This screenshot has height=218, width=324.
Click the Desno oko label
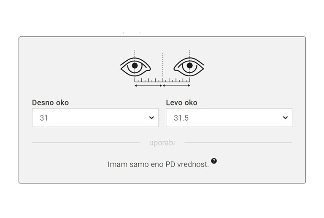pyautogui.click(x=50, y=102)
